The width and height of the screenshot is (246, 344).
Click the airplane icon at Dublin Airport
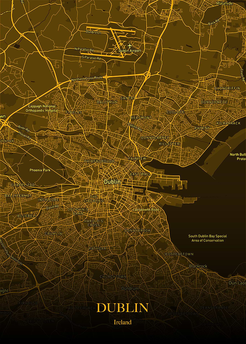[130, 46]
